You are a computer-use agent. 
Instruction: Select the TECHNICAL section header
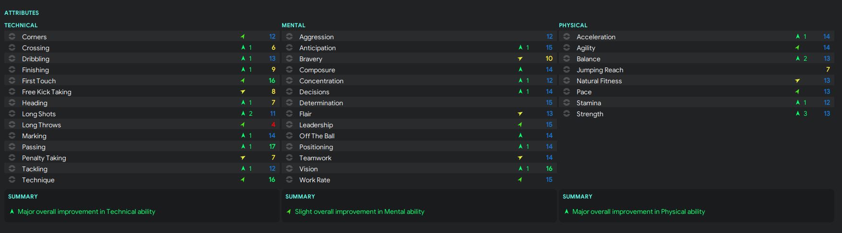pos(21,25)
